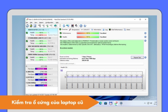Screen dimensions: 168x112
Task: Click the second gray disk test toolbar icon
Action: pos(43,26)
